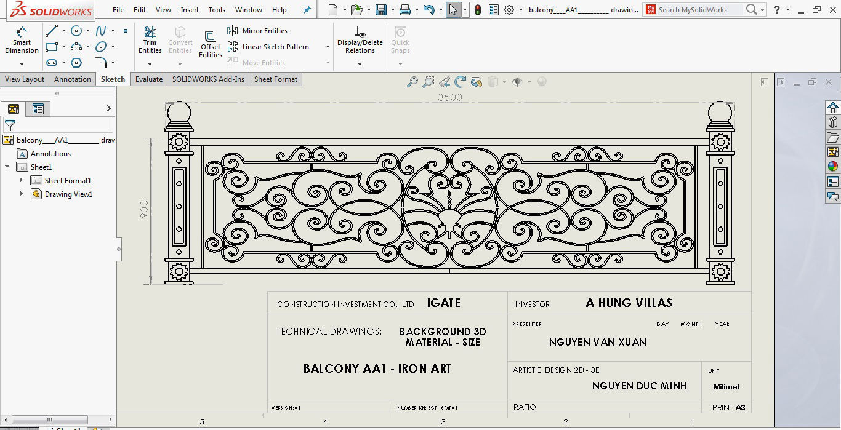Switch to FeatureManager Design Tree tab
This screenshot has width=841, height=430.
tap(14, 109)
